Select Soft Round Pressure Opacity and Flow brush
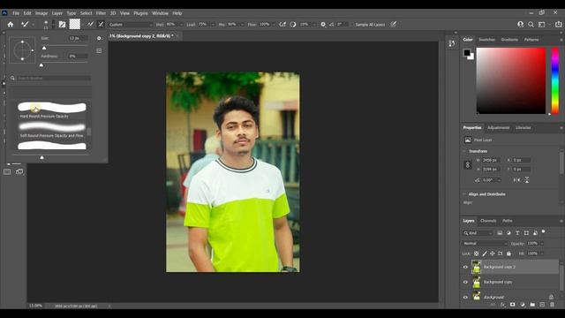 click(x=52, y=130)
